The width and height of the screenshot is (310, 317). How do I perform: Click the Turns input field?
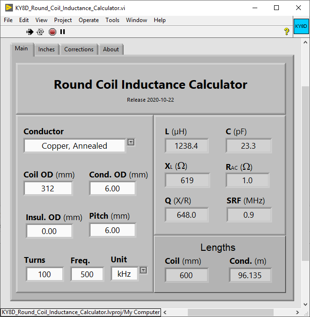45,274
